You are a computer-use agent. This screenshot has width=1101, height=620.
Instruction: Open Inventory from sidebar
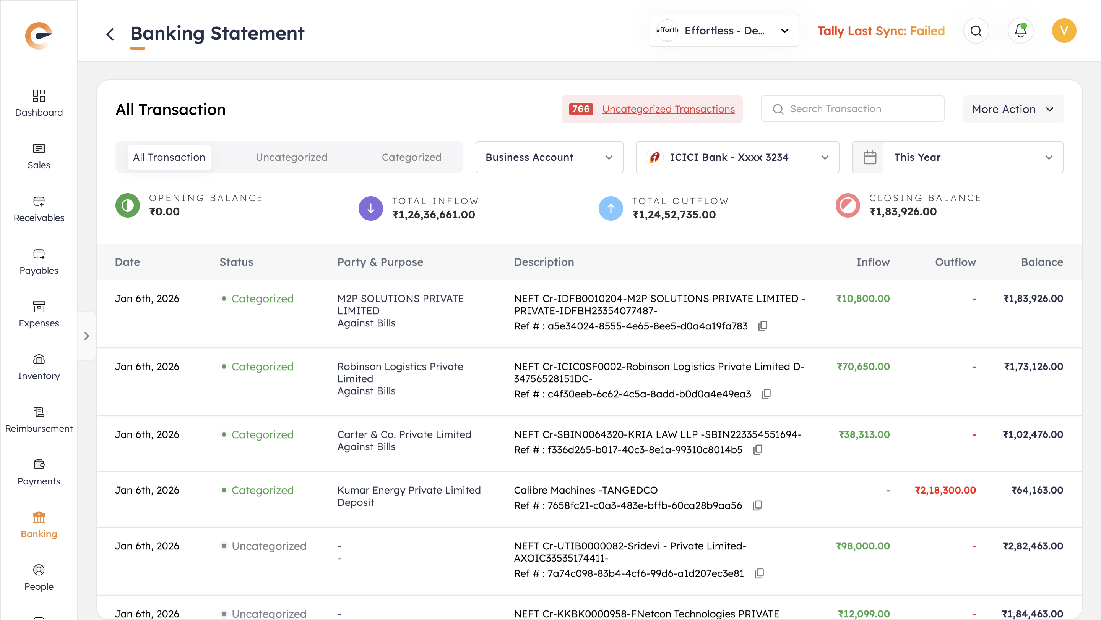(x=39, y=367)
